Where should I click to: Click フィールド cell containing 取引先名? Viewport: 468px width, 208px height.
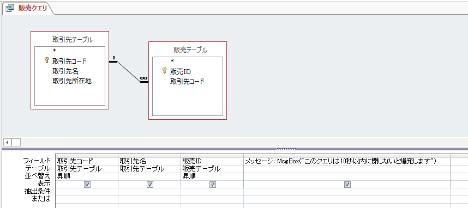click(149, 161)
